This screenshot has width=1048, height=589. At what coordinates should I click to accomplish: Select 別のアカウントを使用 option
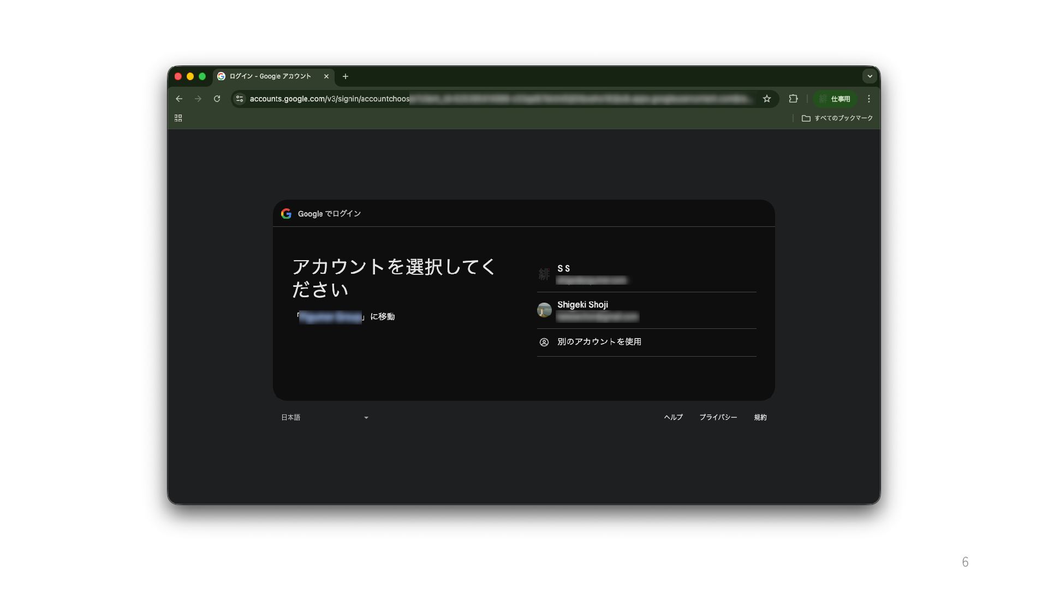pyautogui.click(x=599, y=342)
